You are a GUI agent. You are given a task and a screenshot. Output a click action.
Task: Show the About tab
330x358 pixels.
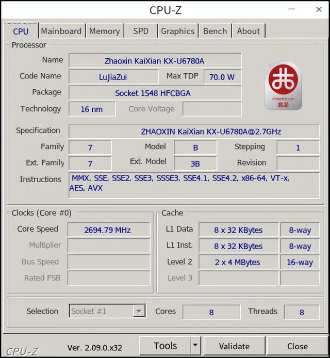249,31
